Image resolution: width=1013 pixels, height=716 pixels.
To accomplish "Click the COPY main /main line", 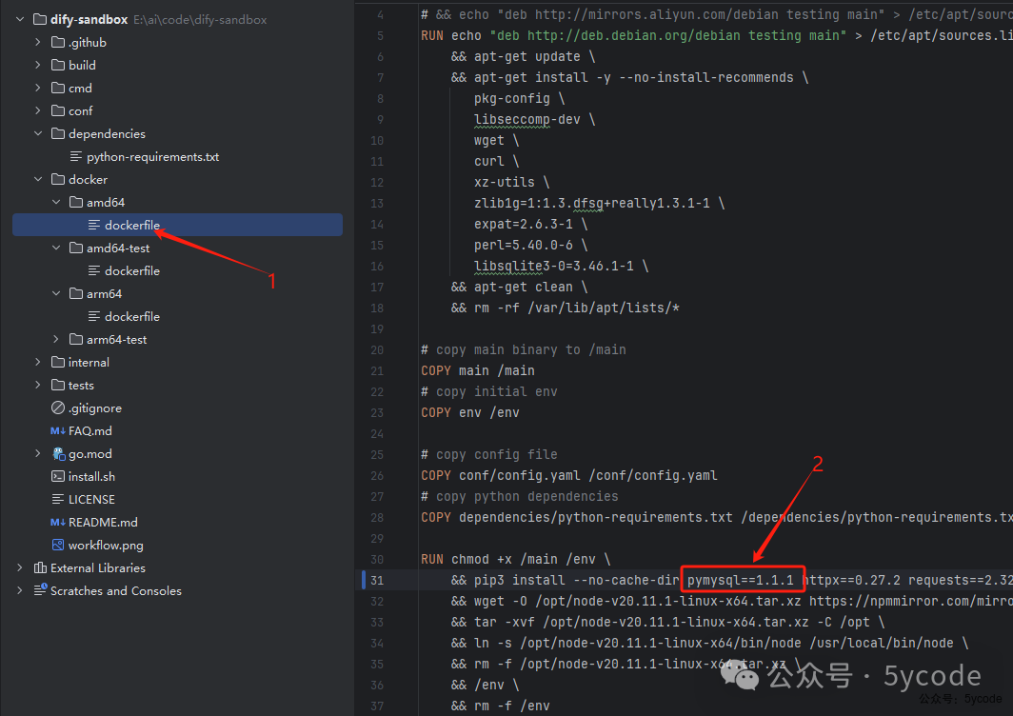I will pos(477,370).
